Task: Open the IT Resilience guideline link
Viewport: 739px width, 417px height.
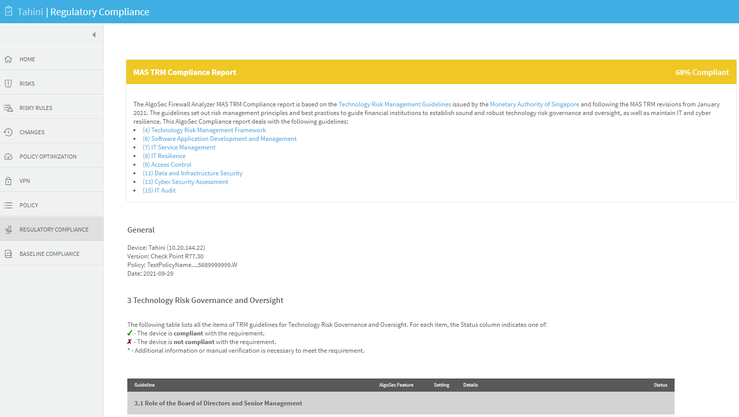Action: (164, 156)
